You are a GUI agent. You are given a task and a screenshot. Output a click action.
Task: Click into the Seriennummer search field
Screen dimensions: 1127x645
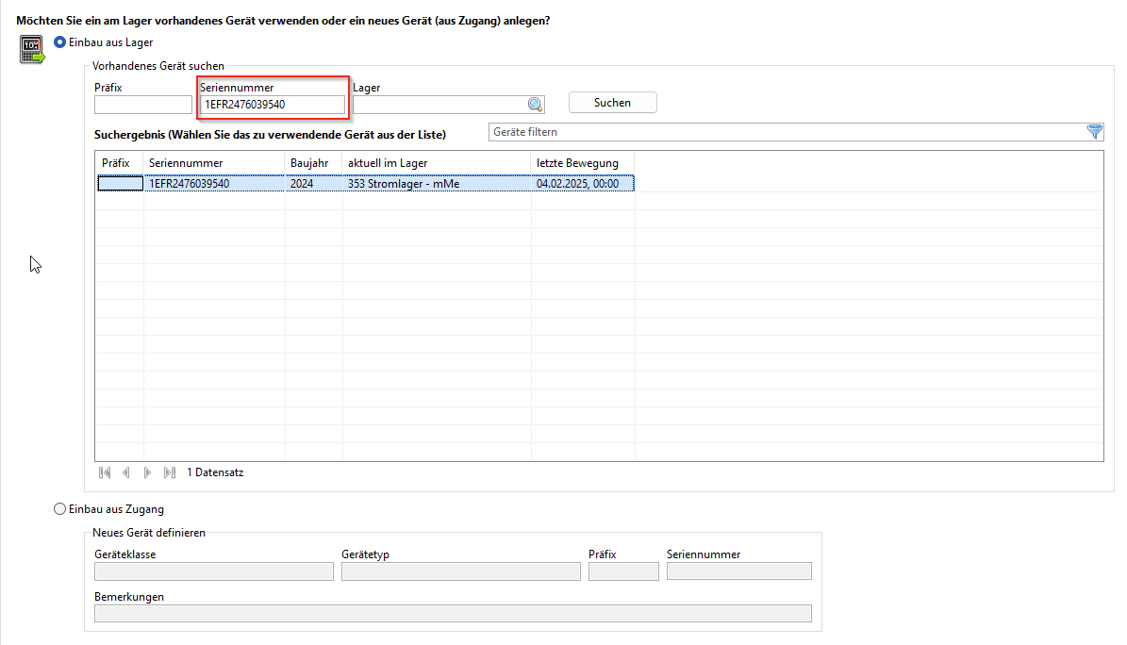pyautogui.click(x=272, y=105)
